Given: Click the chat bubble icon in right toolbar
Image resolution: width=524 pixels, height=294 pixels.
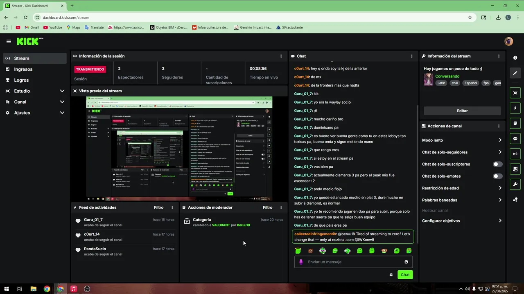Looking at the screenshot, I should coord(515,138).
